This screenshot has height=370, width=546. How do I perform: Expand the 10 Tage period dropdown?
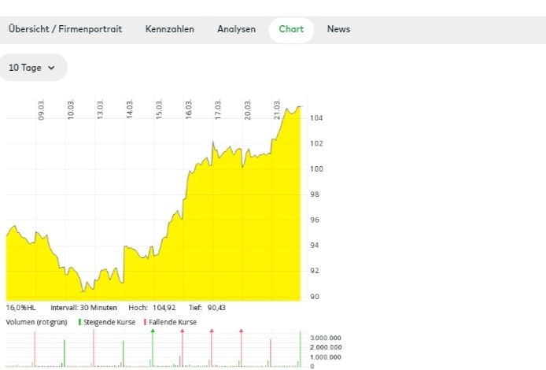pyautogui.click(x=32, y=67)
